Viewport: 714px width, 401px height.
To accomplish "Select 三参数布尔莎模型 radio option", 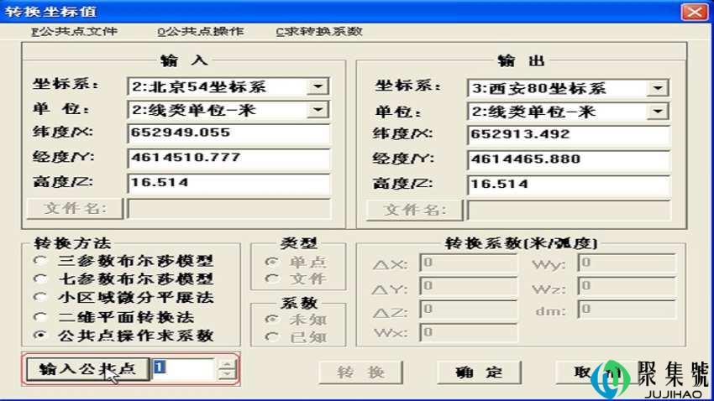I will click(40, 261).
